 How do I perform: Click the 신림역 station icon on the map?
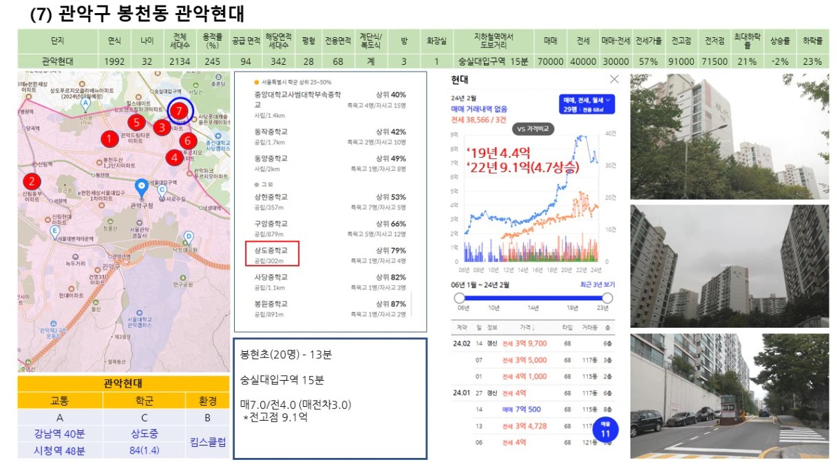click(34, 165)
